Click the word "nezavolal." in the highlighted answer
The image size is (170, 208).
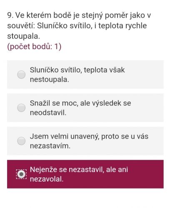coord(47,179)
